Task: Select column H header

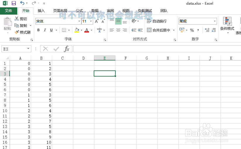Action: coord(168,58)
